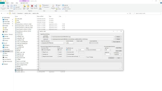Click Browse button next to Input path
162x91 pixels.
coord(118,37)
